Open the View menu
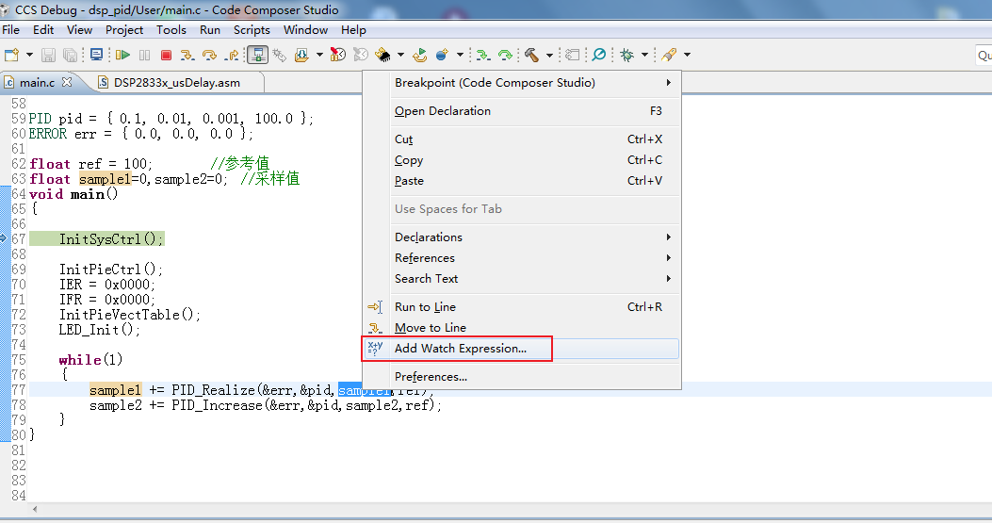 (x=79, y=30)
